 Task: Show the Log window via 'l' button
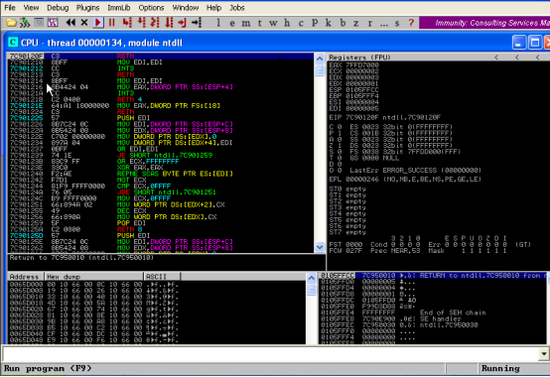coord(218,23)
